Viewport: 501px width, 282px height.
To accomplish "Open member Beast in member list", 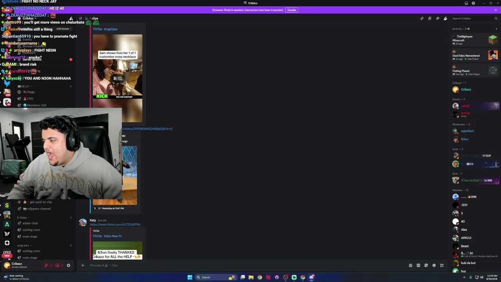I will pyautogui.click(x=475, y=246).
